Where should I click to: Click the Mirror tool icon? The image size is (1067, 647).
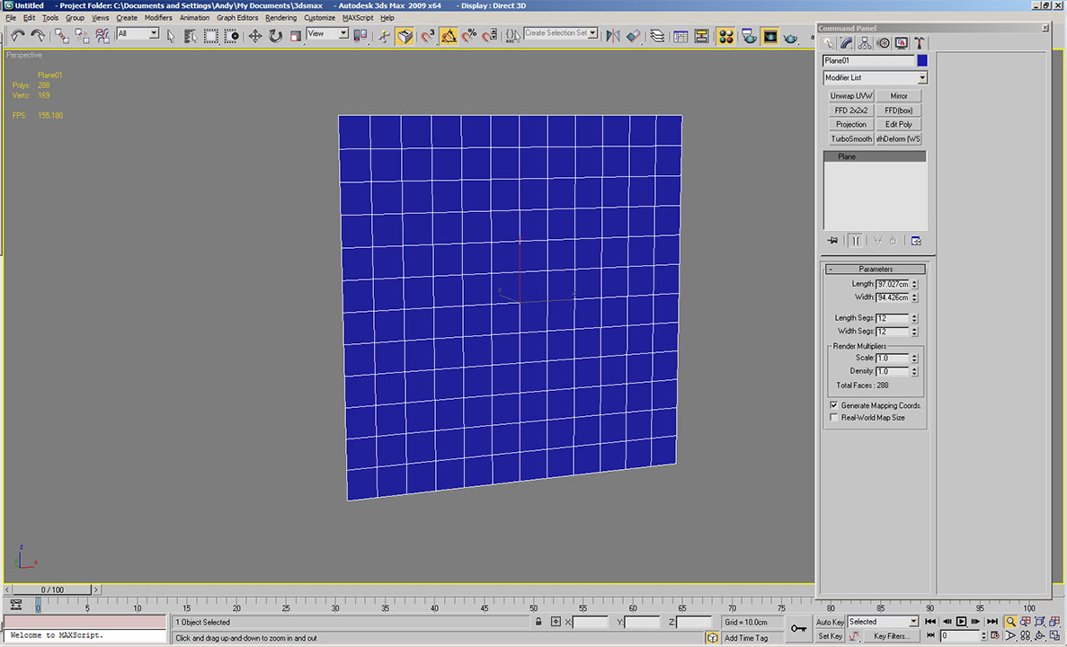click(x=612, y=36)
